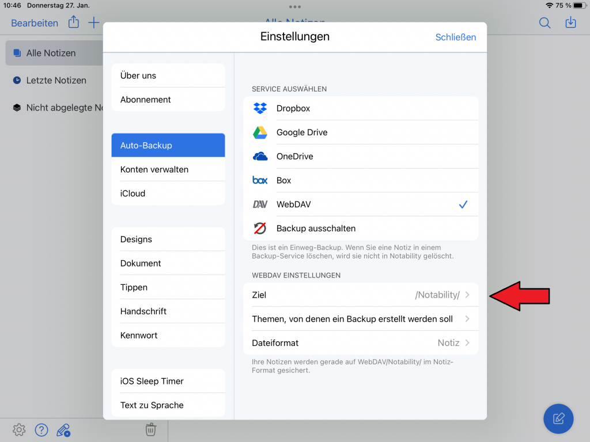Tap Schließen to close settings

pyautogui.click(x=455, y=37)
